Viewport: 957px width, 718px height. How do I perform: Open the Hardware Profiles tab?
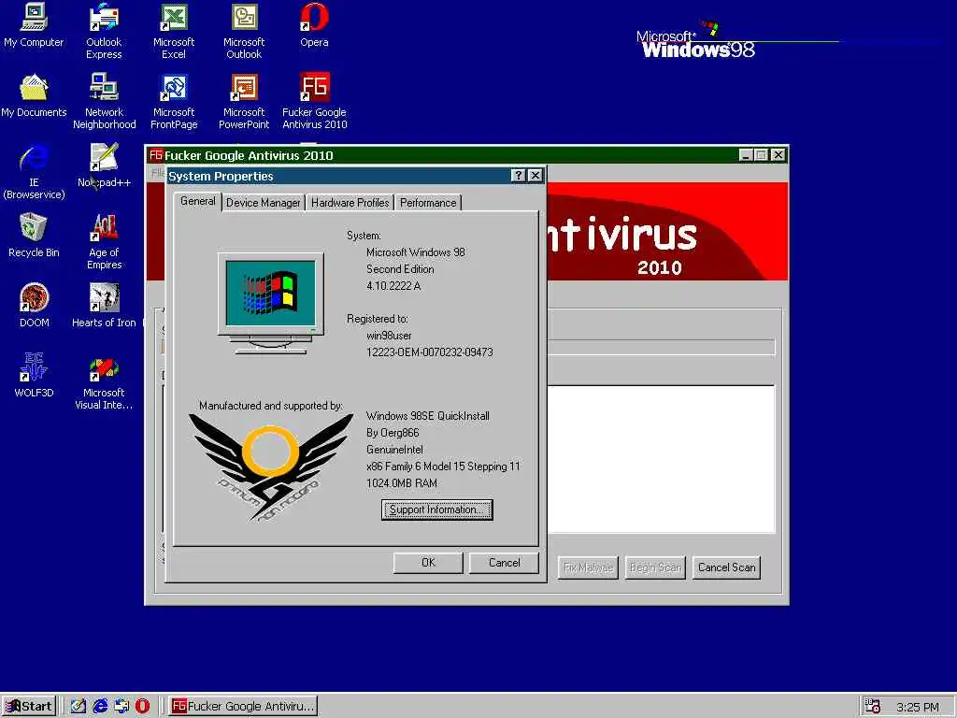350,203
